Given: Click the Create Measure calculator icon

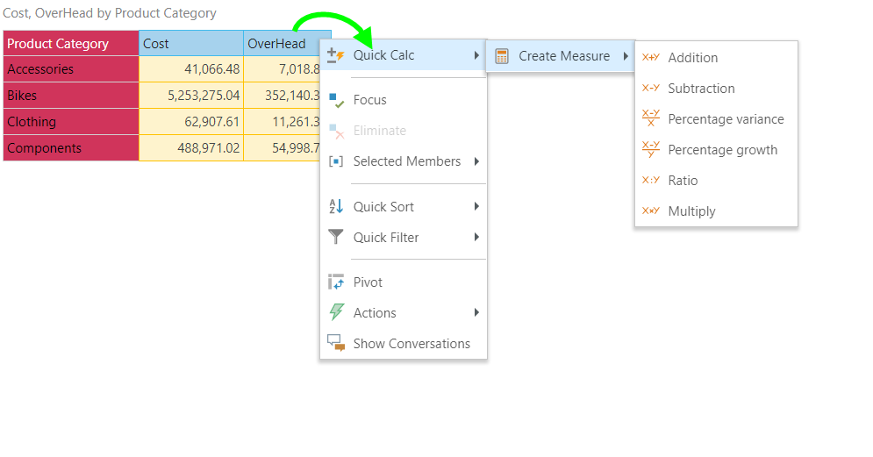Looking at the screenshot, I should click(x=502, y=56).
